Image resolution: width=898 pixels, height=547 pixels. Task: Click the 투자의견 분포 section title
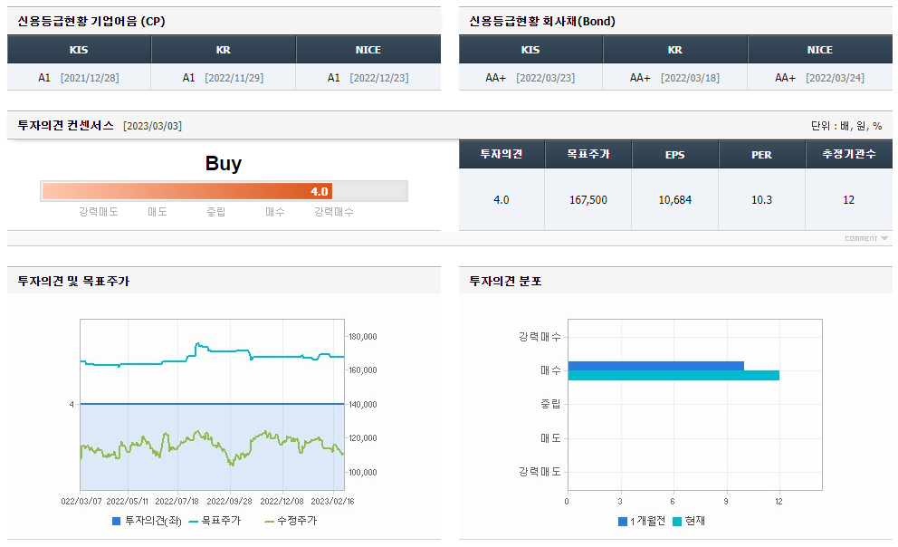click(x=505, y=281)
